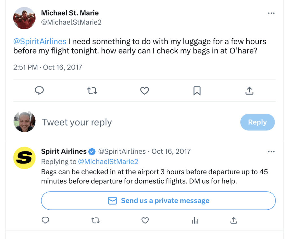Like the Spirit Airlines reply
Image resolution: width=289 pixels, height=239 pixels.
(x=145, y=220)
